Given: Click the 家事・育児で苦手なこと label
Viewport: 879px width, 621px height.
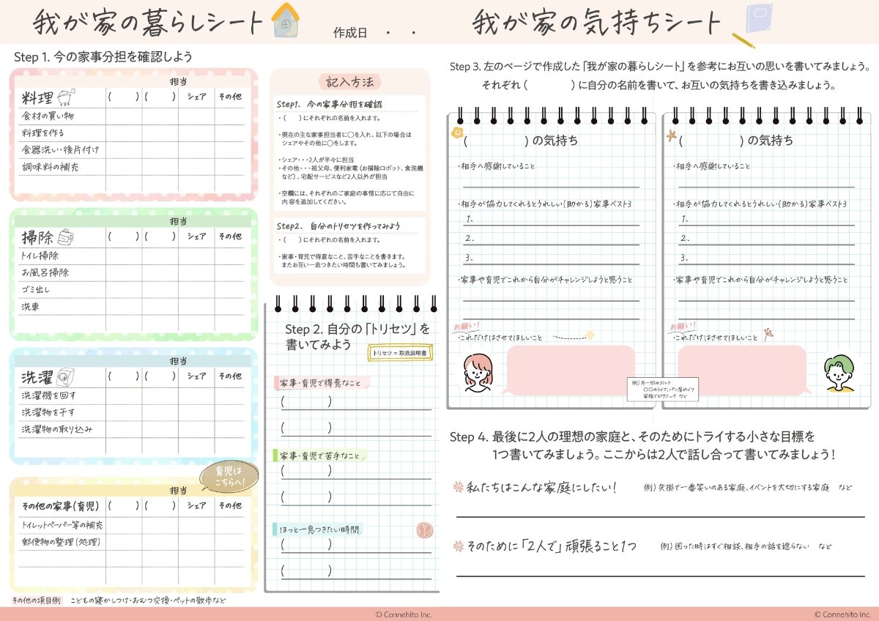Looking at the screenshot, I should (320, 455).
